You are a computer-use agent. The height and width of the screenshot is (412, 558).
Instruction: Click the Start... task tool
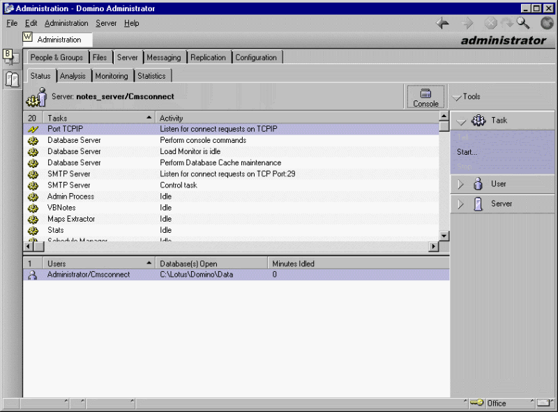click(467, 152)
